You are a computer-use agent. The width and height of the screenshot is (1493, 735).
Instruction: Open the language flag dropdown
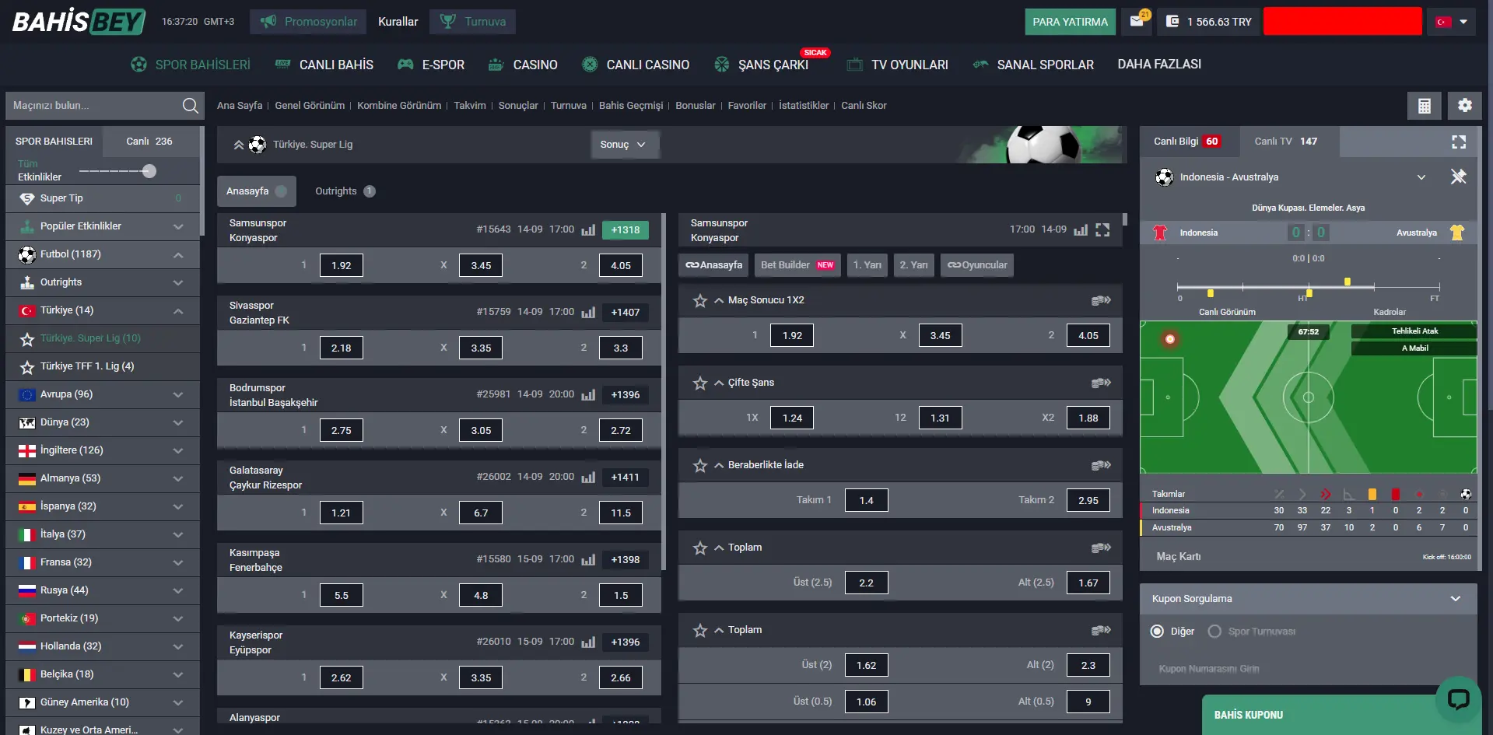coord(1452,22)
